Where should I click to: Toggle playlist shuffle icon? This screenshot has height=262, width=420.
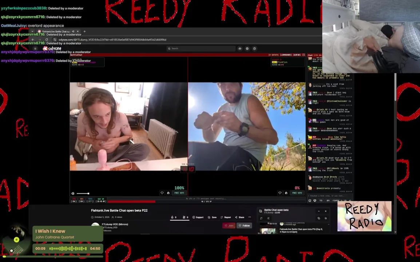[268, 218]
